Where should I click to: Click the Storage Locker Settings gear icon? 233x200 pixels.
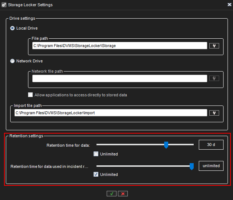point(4,5)
